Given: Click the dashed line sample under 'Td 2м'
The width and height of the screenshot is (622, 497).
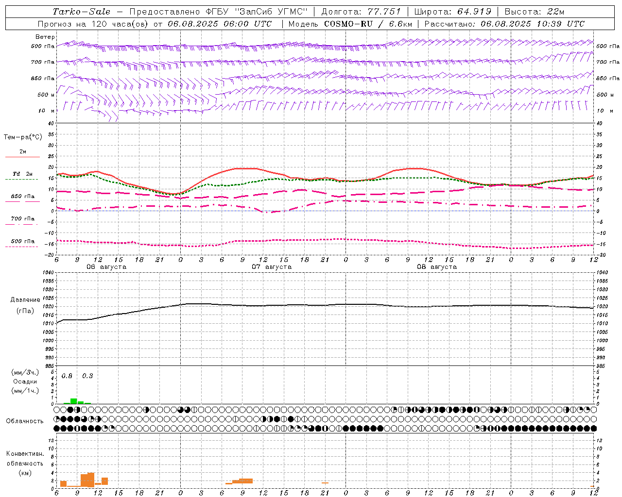Looking at the screenshot, I should point(22,179).
